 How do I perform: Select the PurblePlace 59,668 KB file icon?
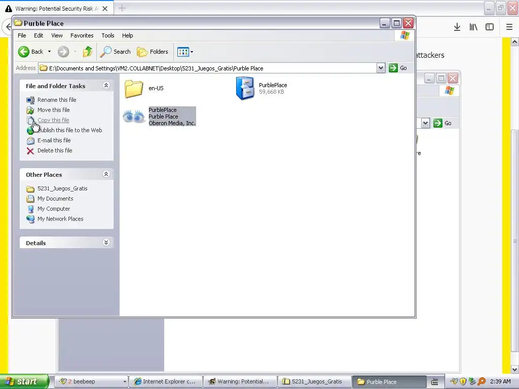point(245,88)
